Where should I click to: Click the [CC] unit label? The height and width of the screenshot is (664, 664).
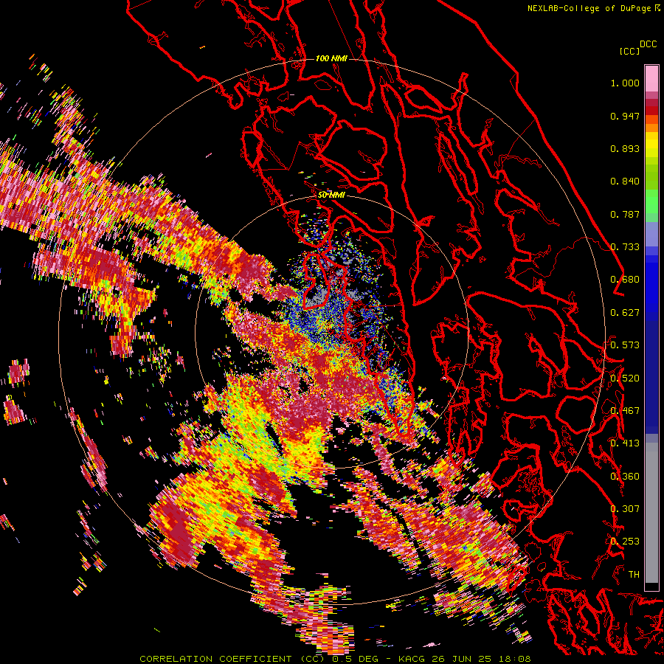tap(630, 51)
